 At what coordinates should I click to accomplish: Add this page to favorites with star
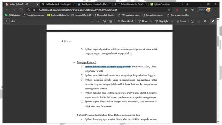point(169,10)
